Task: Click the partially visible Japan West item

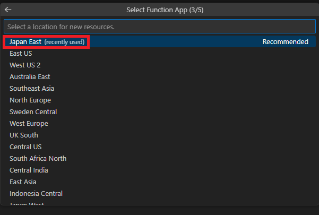Action: [27, 203]
